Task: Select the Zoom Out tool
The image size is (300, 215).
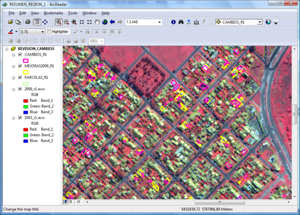Action: click(66, 22)
